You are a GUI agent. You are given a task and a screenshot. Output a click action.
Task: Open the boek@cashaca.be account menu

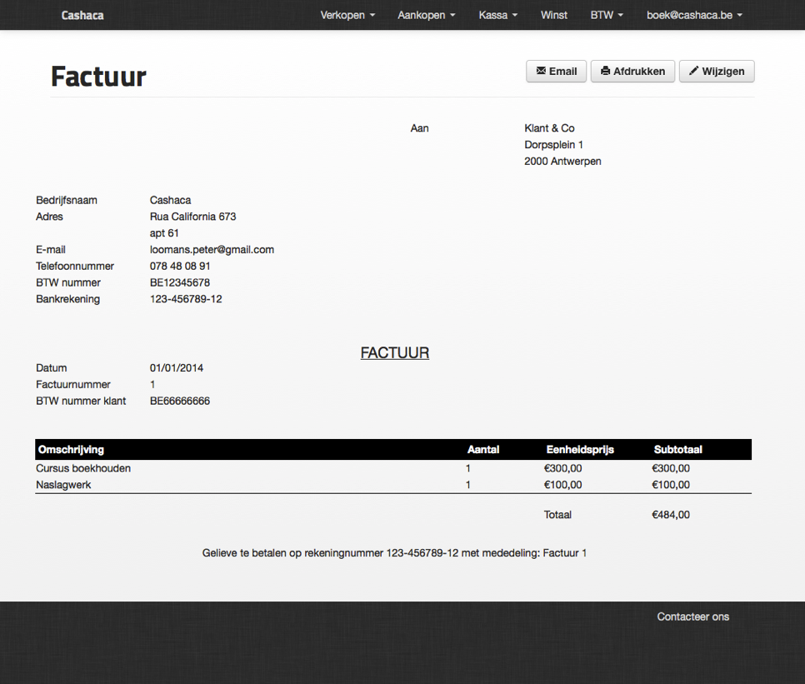tap(694, 15)
